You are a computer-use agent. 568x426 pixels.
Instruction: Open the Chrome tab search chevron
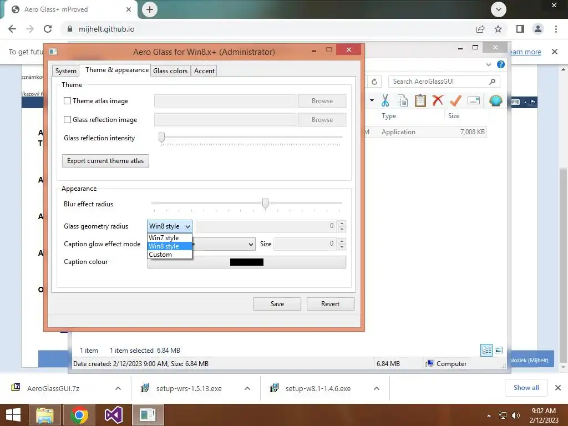499,9
